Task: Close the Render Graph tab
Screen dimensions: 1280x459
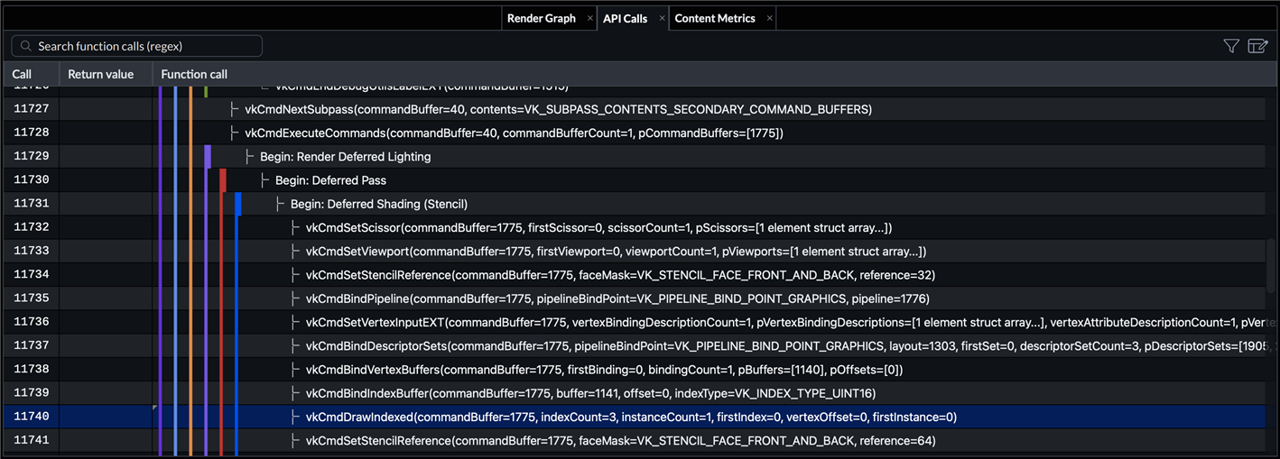Action: (x=590, y=18)
